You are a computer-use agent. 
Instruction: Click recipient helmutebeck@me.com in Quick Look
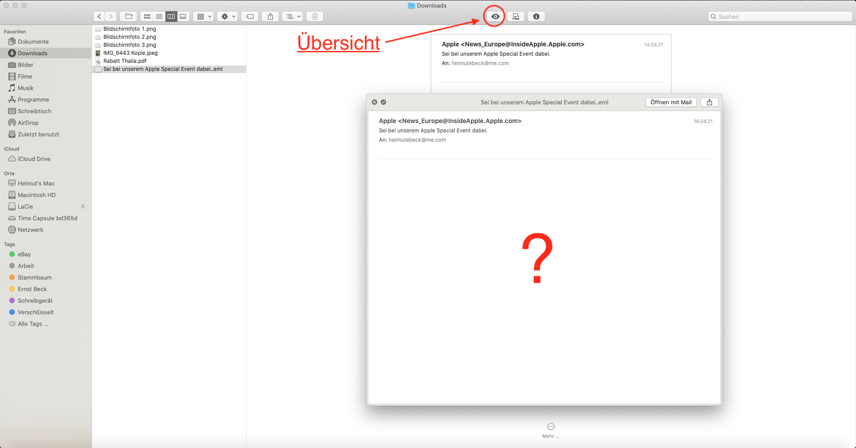417,140
